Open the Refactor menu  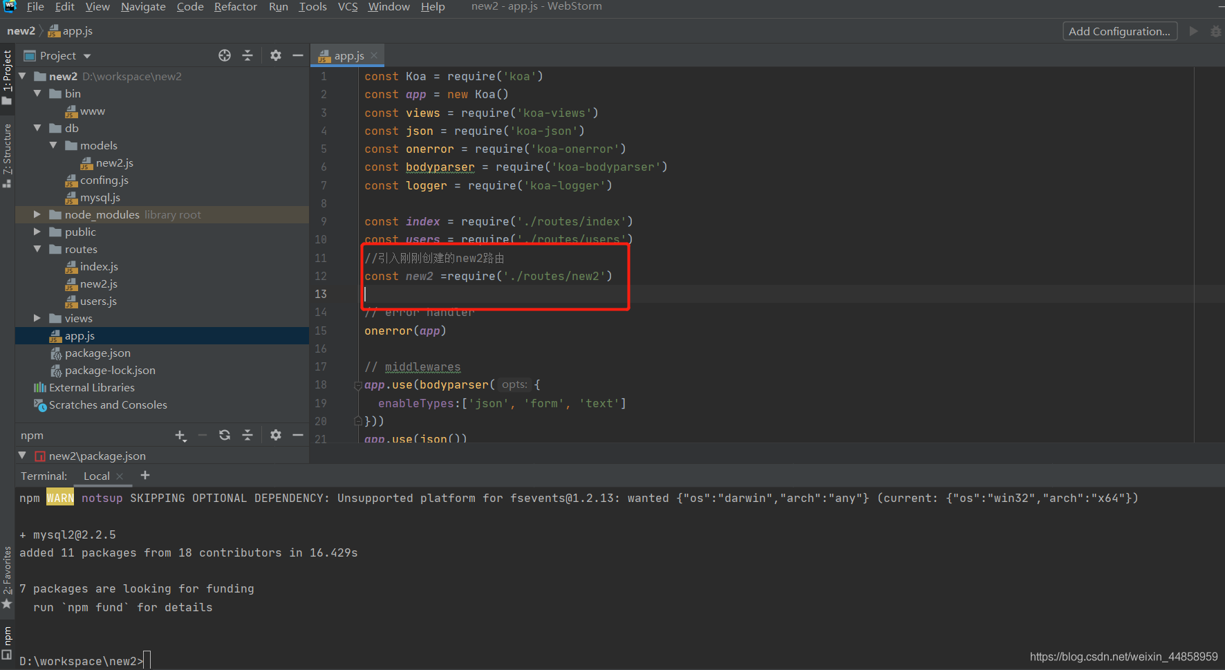pos(235,7)
